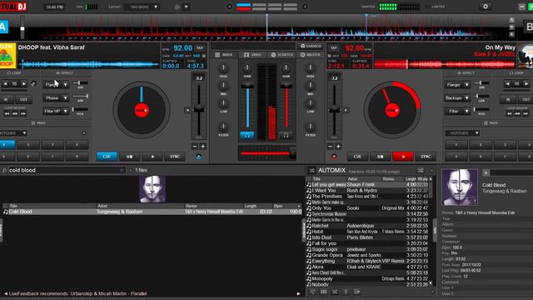Image resolution: width=533 pixels, height=300 pixels.
Task: Open the left deck Filter HP effect dropdown
Action: 56,111
